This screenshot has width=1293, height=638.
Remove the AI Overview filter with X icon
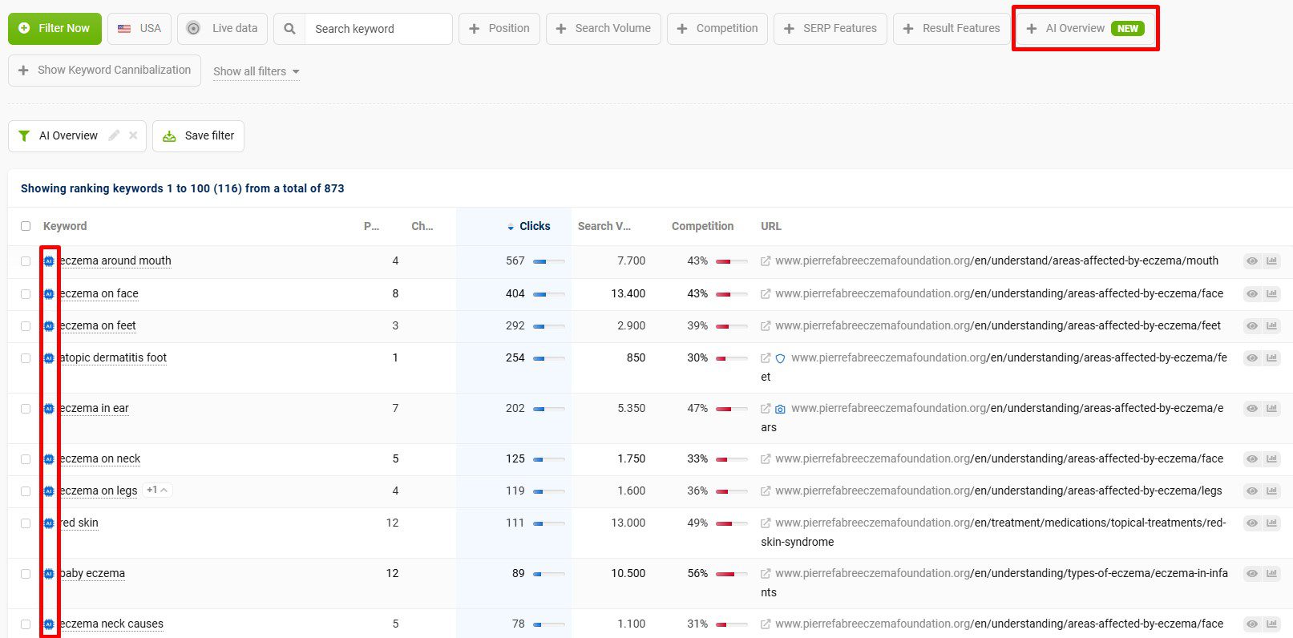click(133, 135)
